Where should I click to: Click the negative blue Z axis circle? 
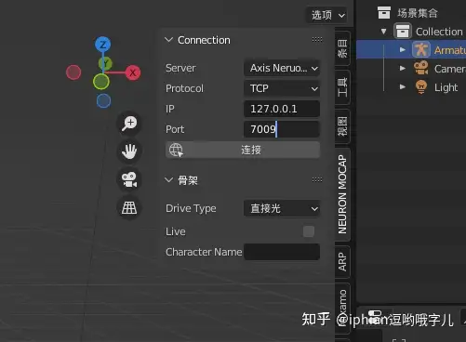103,101
